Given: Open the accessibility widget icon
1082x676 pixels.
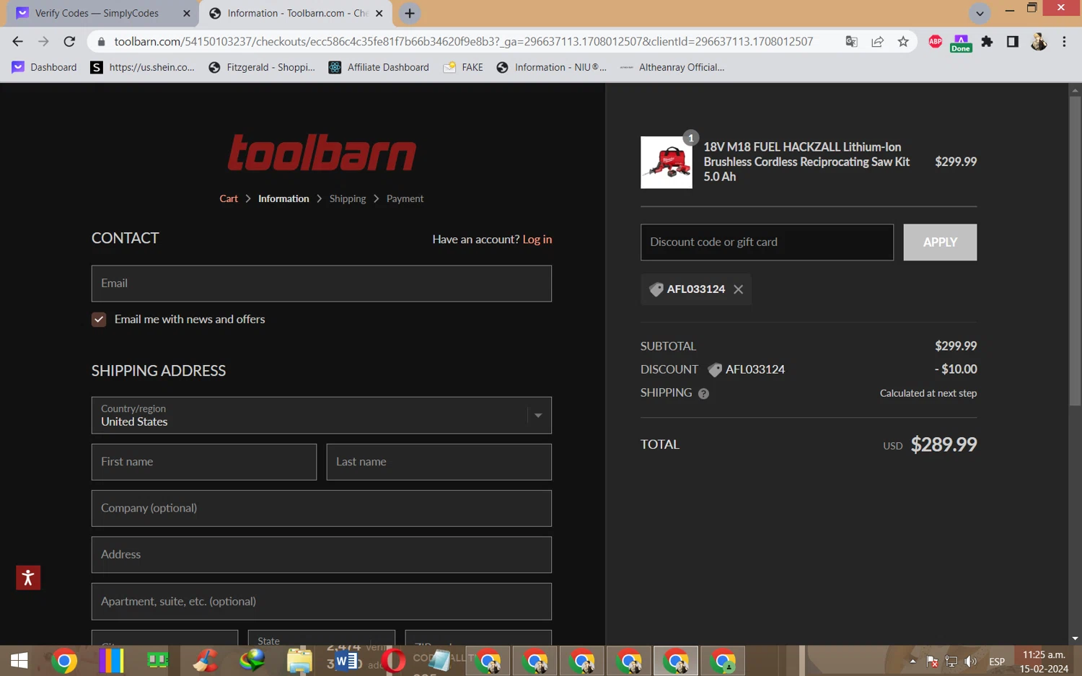Looking at the screenshot, I should pos(28,577).
